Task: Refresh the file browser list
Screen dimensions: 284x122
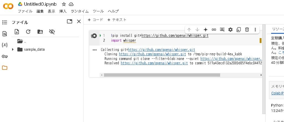Action: coord(28,32)
